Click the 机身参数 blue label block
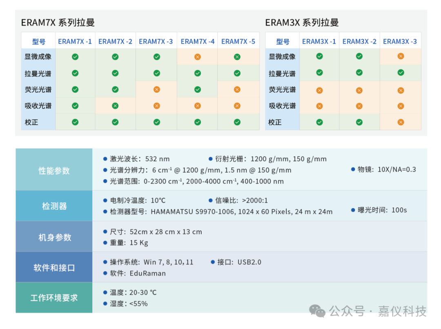This screenshot has height=329, width=441. (x=54, y=237)
